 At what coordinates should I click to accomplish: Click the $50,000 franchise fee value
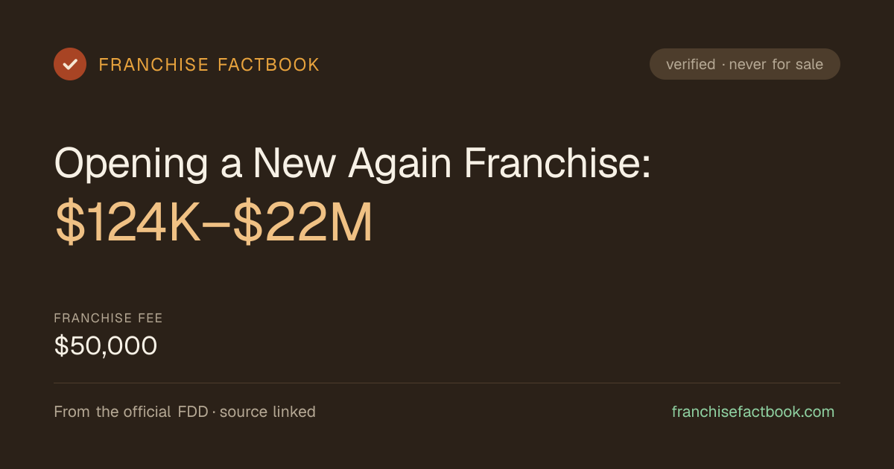tap(106, 345)
